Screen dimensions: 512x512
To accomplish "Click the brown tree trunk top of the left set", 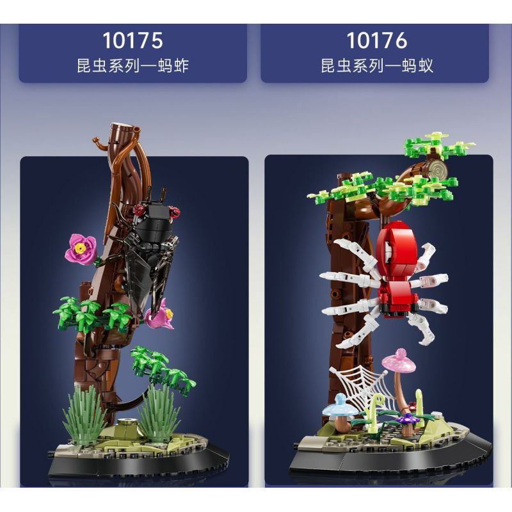I will point(122,129).
